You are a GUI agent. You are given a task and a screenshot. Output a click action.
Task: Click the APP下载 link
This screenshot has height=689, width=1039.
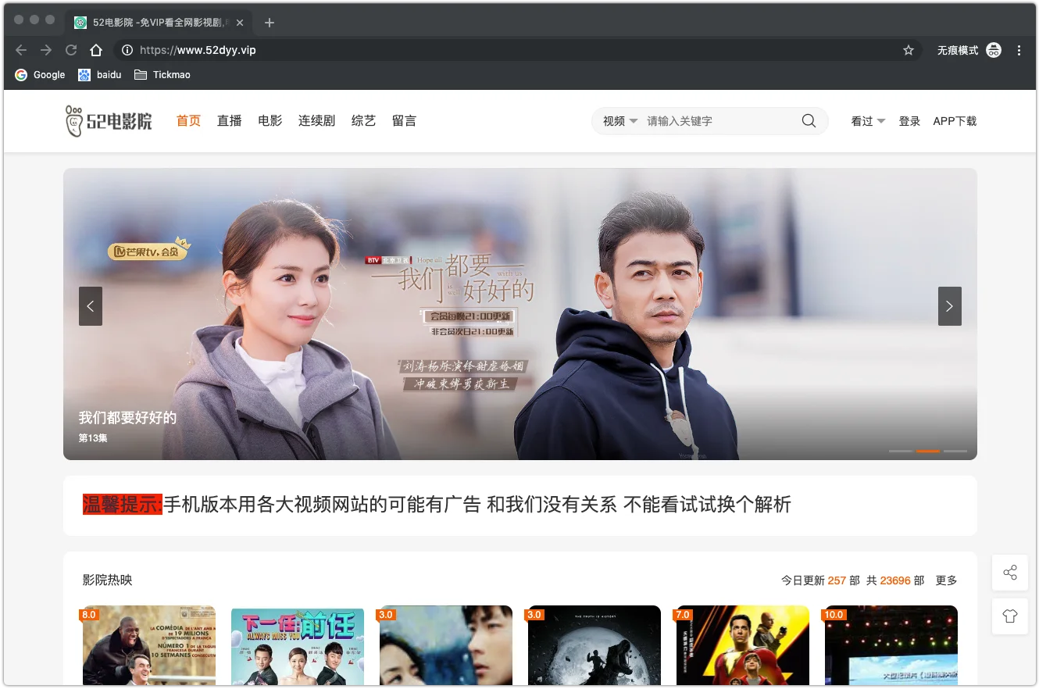(x=955, y=121)
